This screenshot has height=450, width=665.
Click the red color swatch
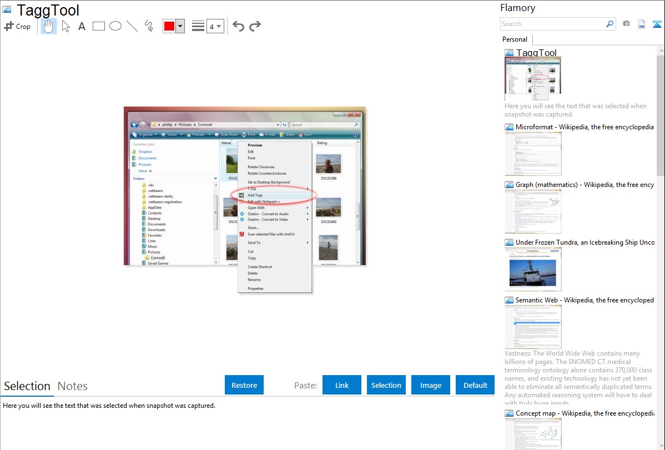coord(169,26)
